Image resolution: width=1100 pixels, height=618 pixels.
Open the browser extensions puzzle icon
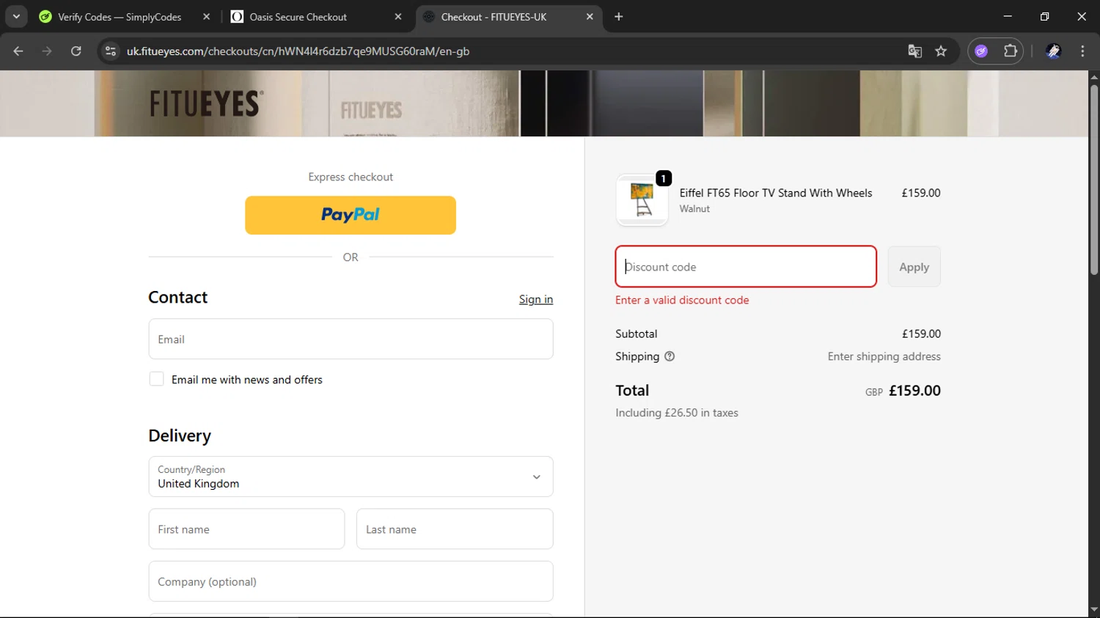pos(1011,51)
